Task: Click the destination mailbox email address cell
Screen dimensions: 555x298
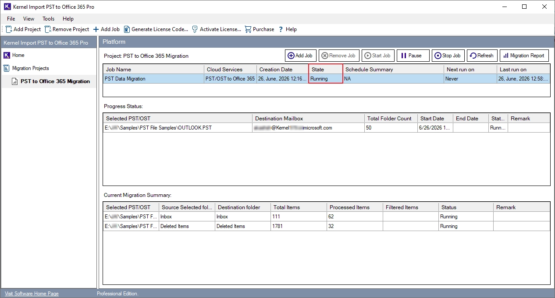Action: (x=308, y=128)
